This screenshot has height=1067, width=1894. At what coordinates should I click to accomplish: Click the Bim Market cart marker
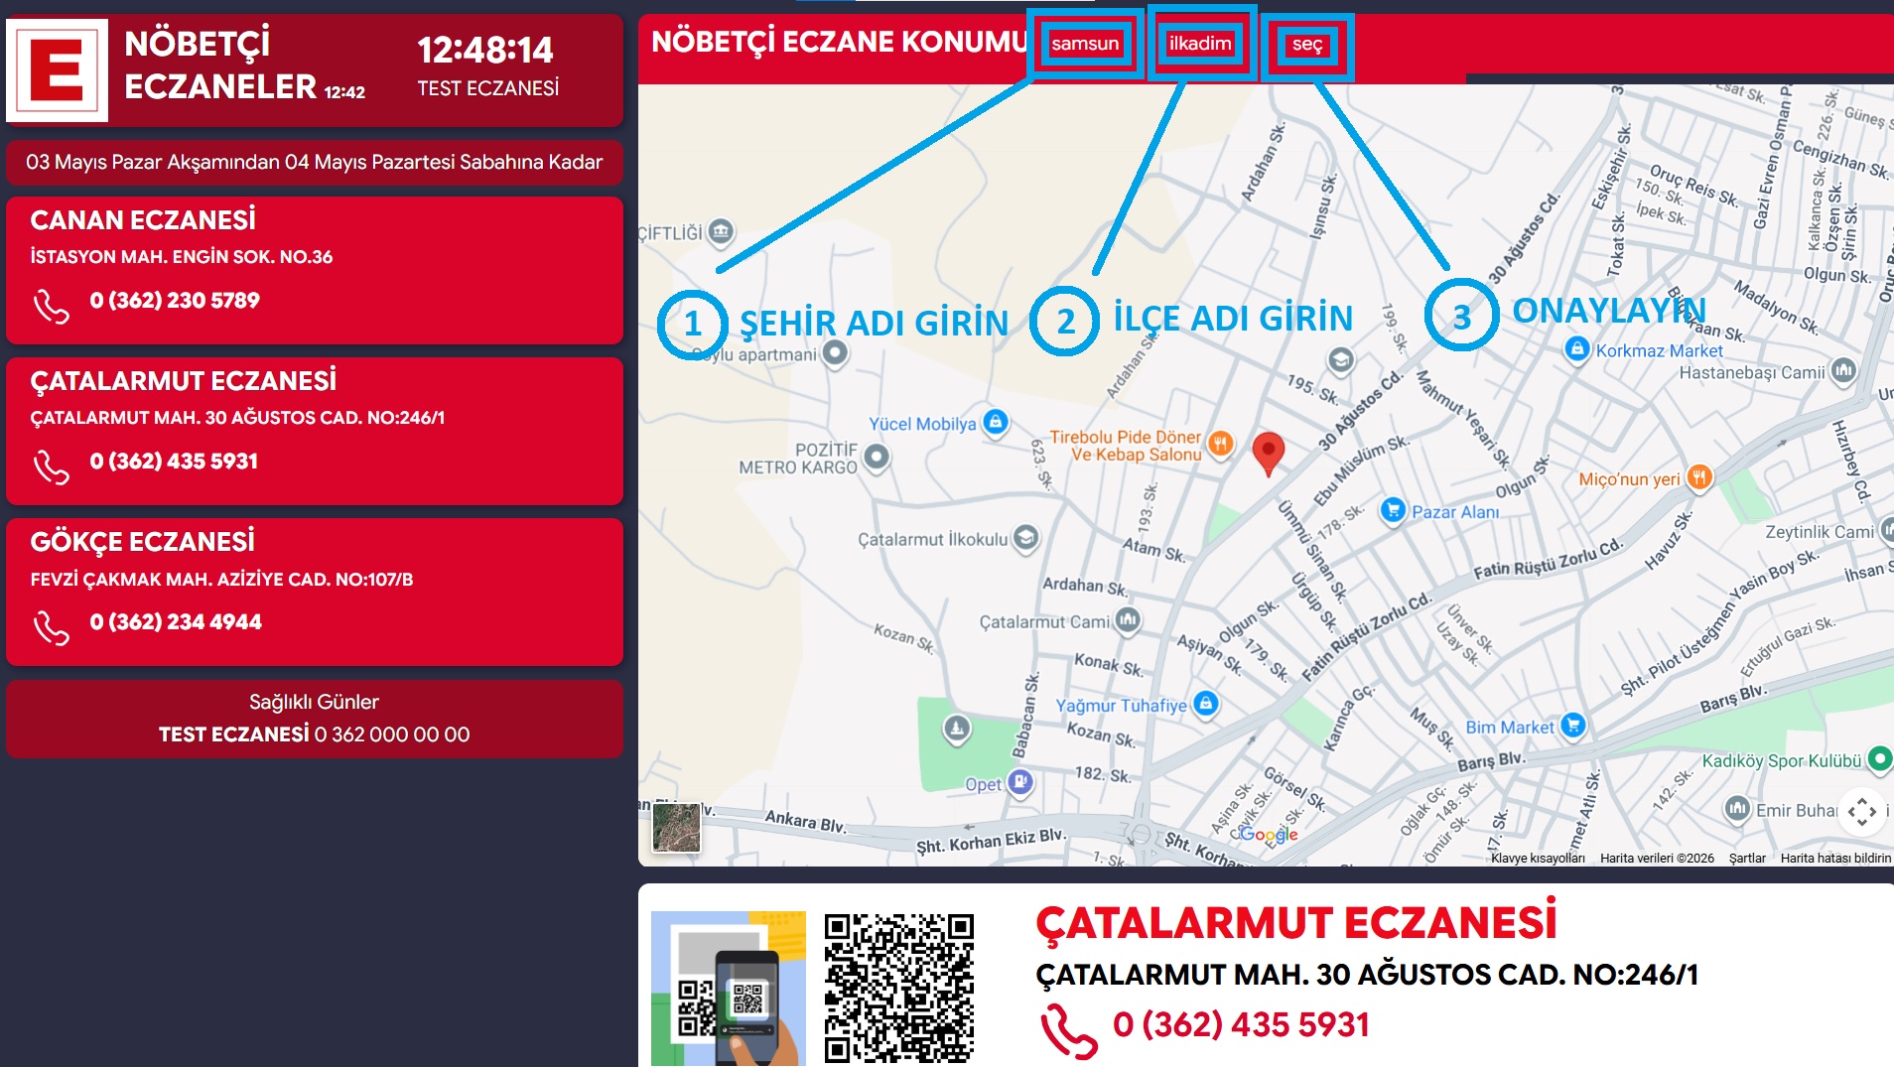1572,726
